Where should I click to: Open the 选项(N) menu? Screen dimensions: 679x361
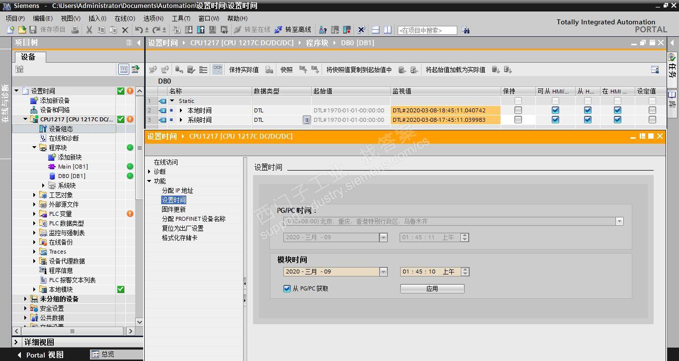coord(154,18)
